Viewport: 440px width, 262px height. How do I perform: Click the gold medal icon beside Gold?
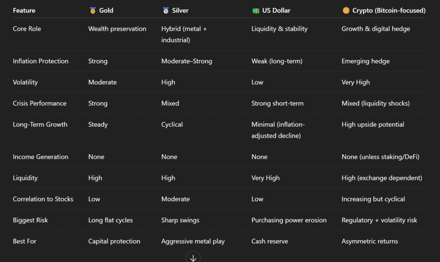click(92, 10)
